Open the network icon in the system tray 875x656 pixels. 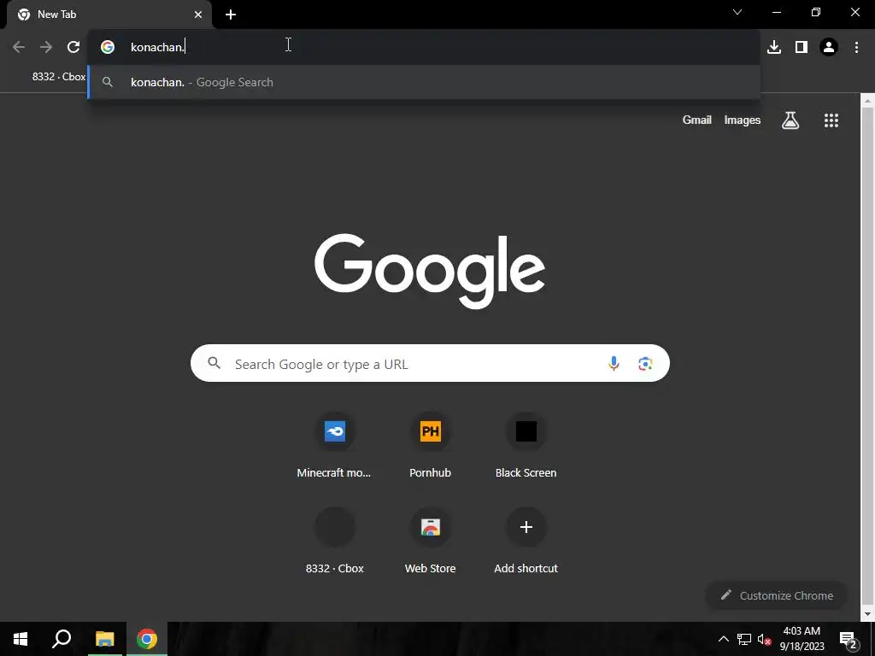[x=744, y=639]
